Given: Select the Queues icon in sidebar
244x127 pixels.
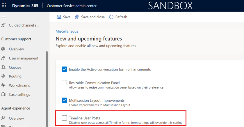Looking at the screenshot, I should click(x=3, y=67).
